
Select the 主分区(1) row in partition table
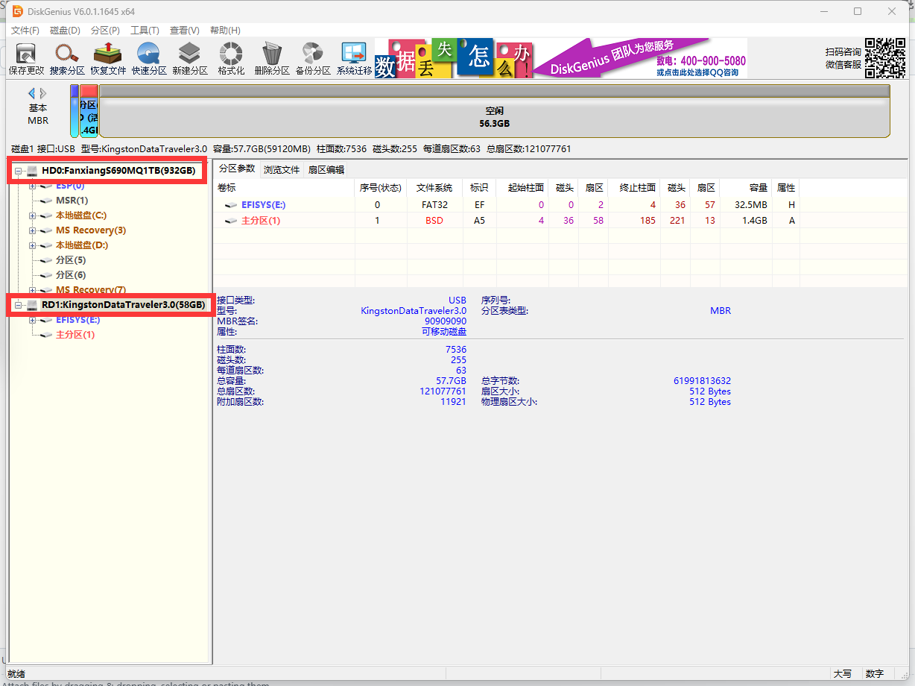[x=507, y=221]
